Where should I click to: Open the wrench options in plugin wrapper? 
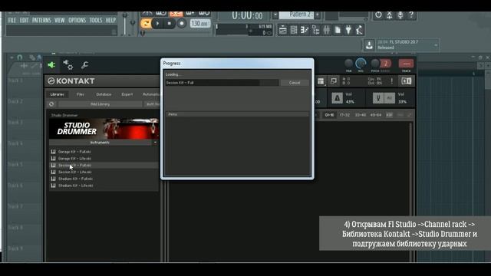pos(84,64)
